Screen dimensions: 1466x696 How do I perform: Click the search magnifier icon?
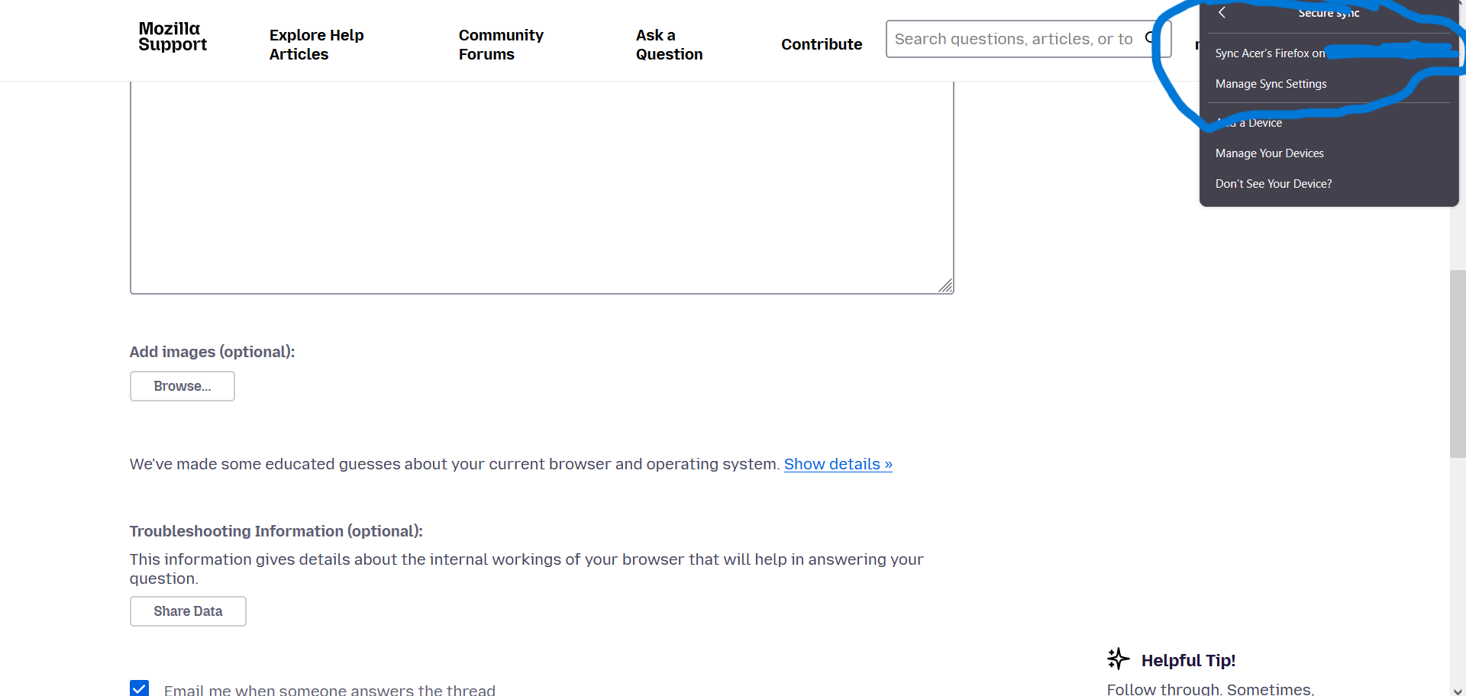[1151, 38]
